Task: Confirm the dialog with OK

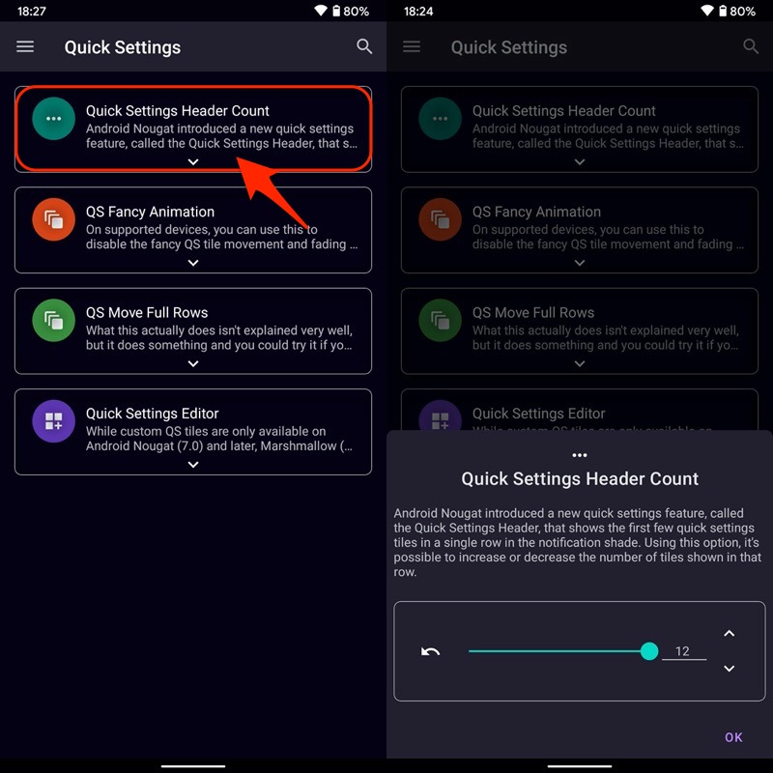Action: (733, 737)
